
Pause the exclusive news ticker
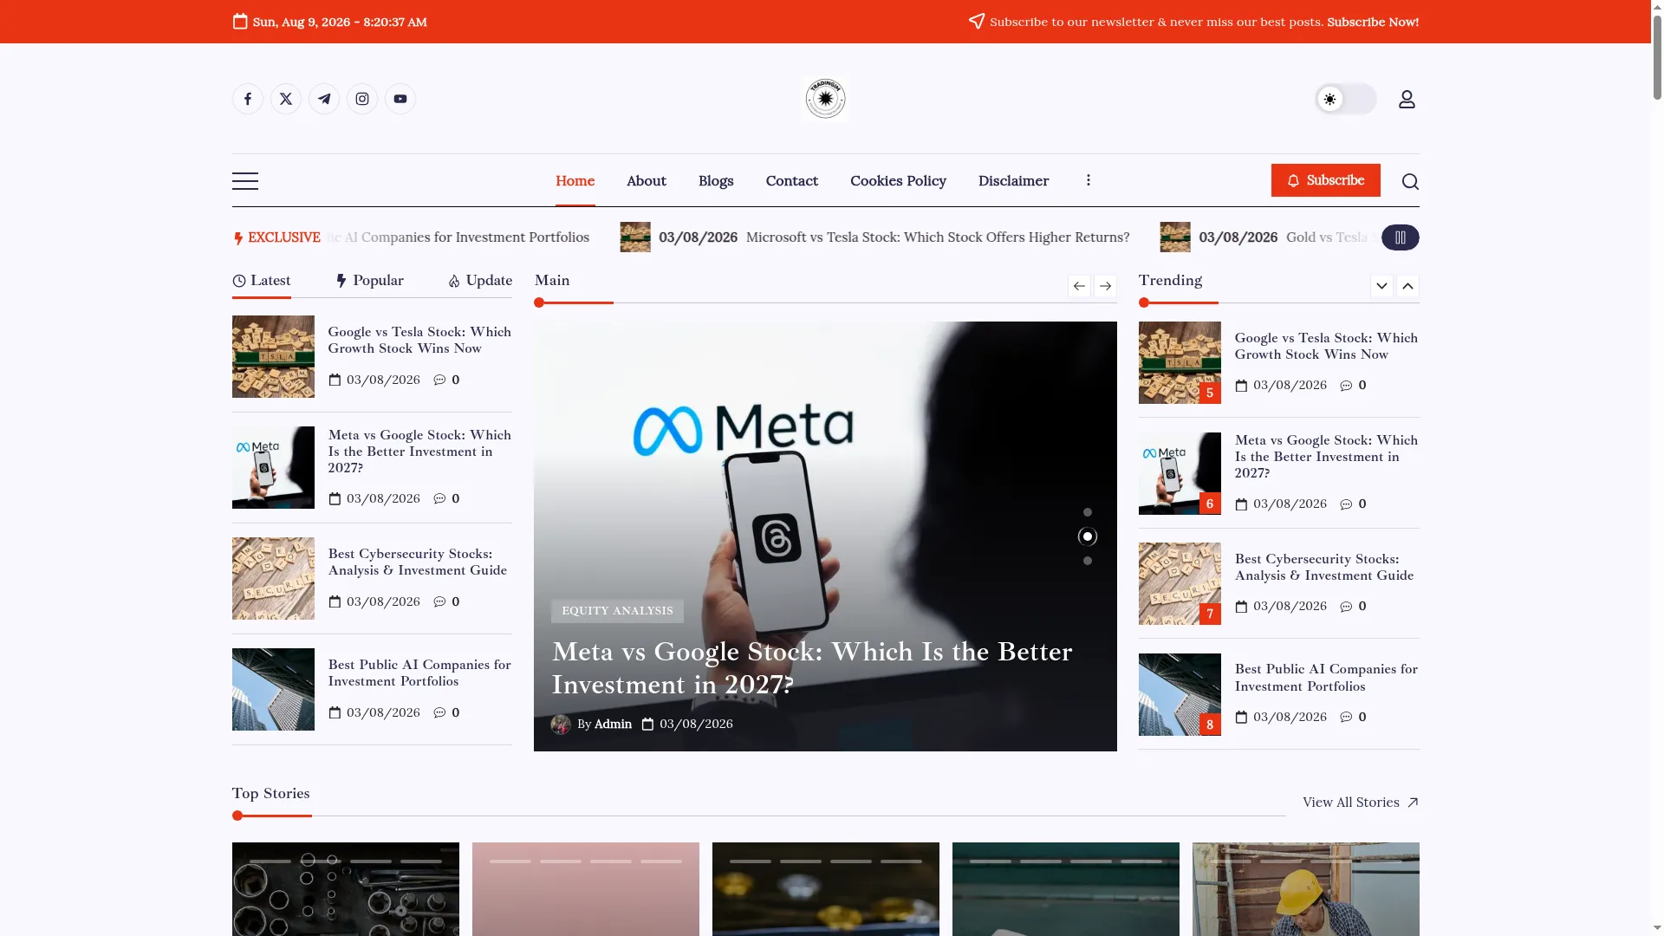[x=1401, y=237]
